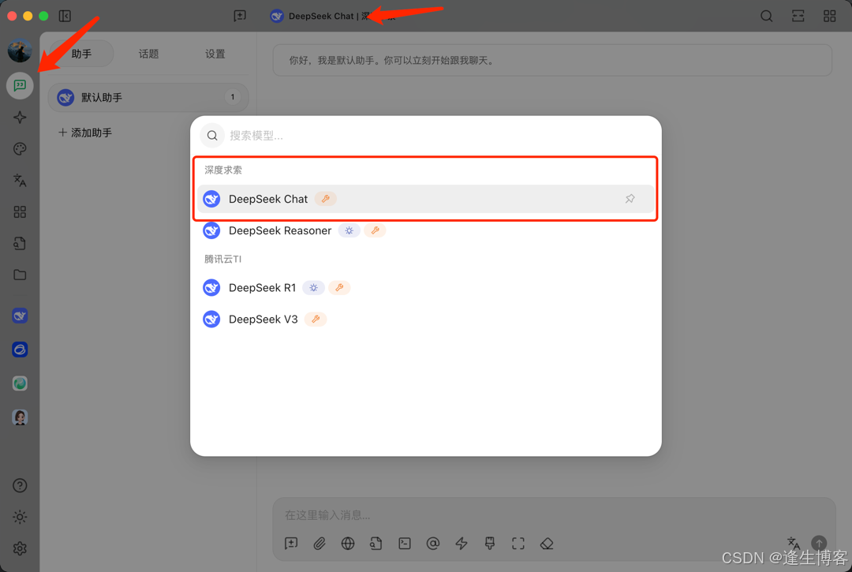Start a new topic from input toolbar
Screen dimensions: 852x572
point(291,544)
